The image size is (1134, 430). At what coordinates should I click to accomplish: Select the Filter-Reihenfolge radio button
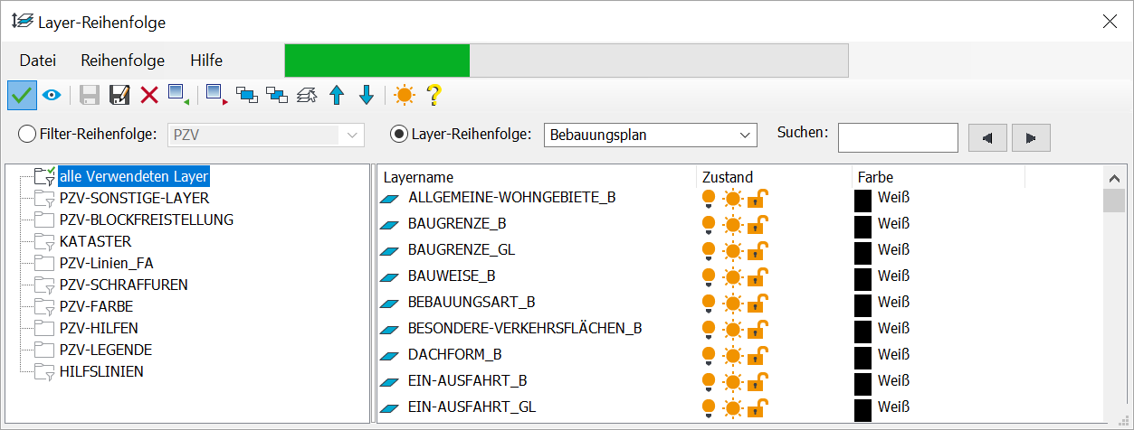28,134
